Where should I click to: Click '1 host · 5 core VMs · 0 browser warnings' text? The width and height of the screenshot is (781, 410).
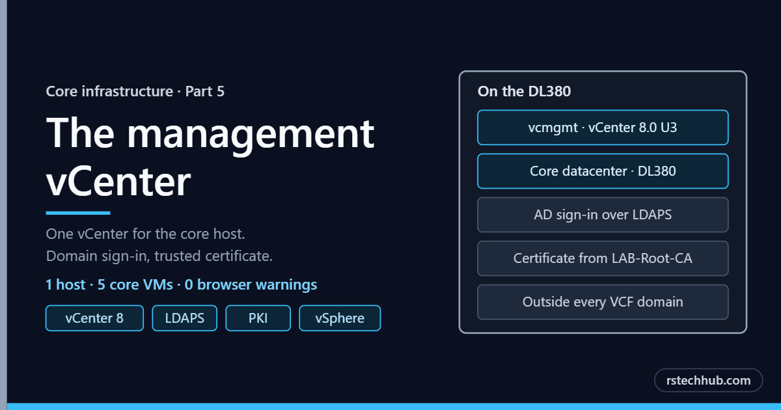point(182,285)
